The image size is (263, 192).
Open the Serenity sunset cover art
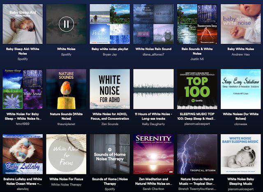[153, 154]
